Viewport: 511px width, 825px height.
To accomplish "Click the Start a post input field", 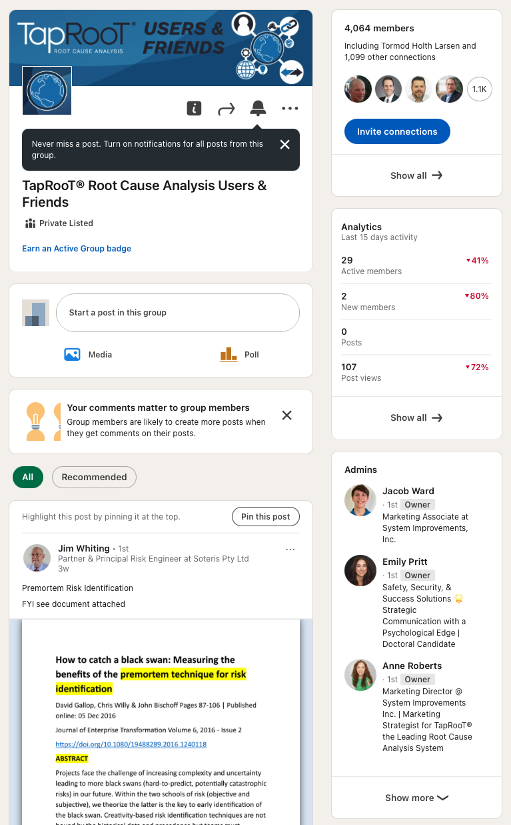I will [x=177, y=313].
